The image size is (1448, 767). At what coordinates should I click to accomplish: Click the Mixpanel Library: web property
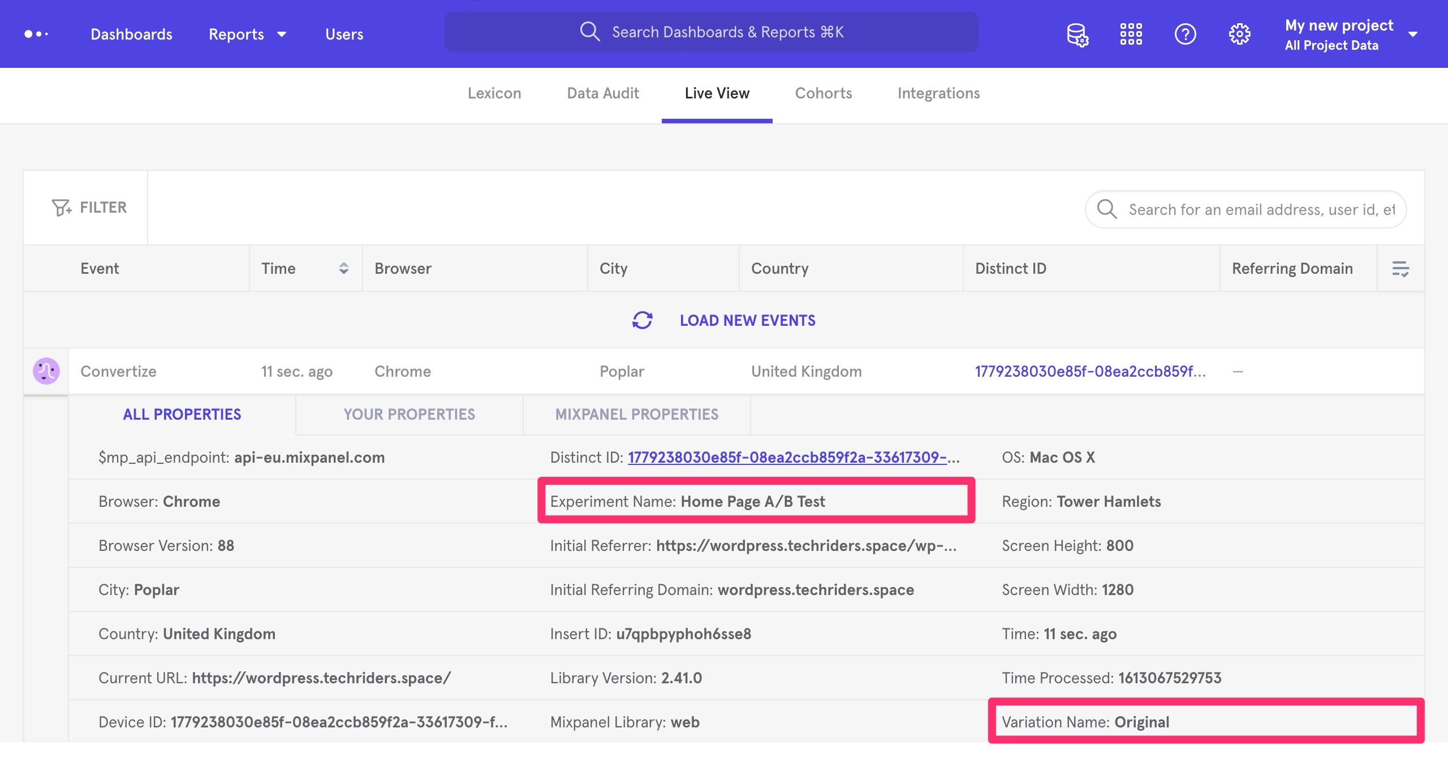[625, 722]
